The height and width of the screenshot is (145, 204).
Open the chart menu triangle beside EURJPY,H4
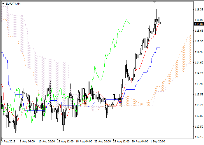pos(3,4)
